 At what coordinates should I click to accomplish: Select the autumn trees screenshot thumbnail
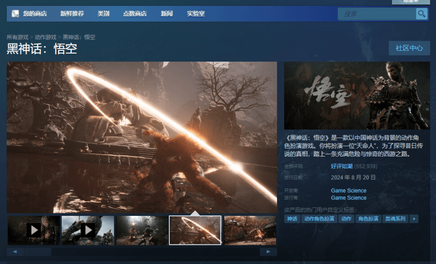pos(250,230)
